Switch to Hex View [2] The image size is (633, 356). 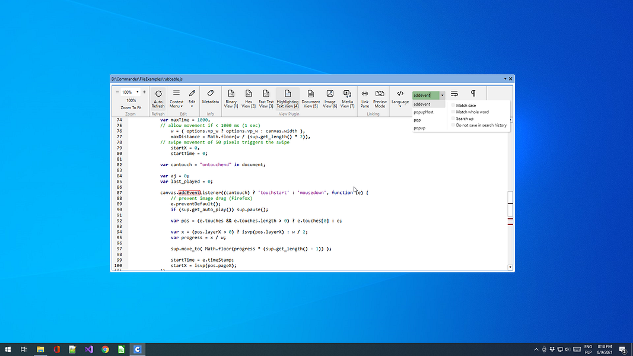click(x=249, y=98)
